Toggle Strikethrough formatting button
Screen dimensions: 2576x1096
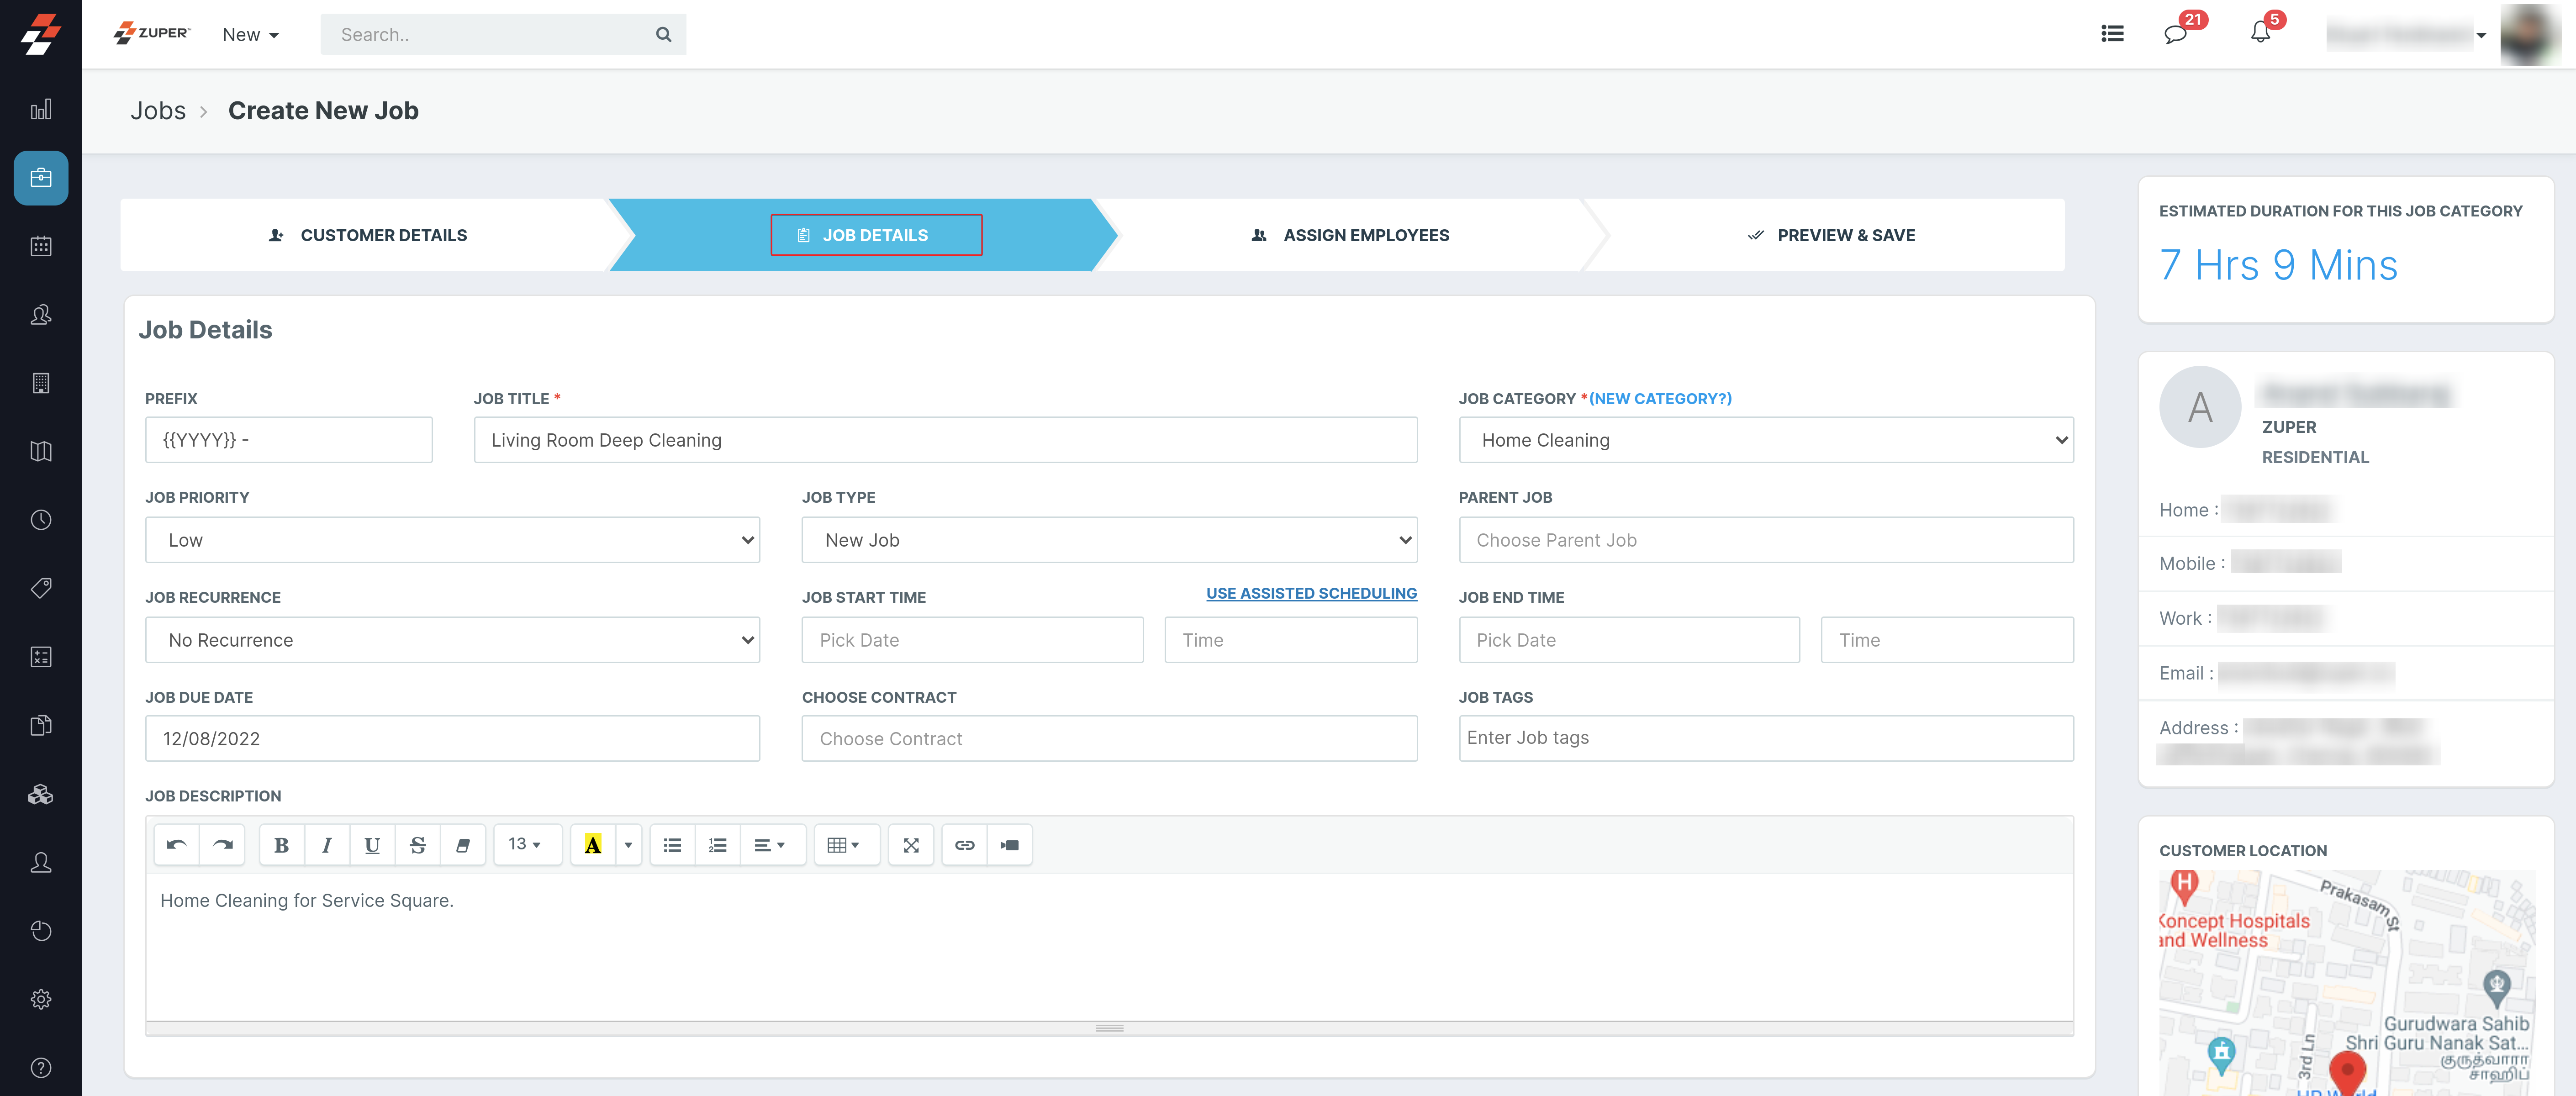418,845
